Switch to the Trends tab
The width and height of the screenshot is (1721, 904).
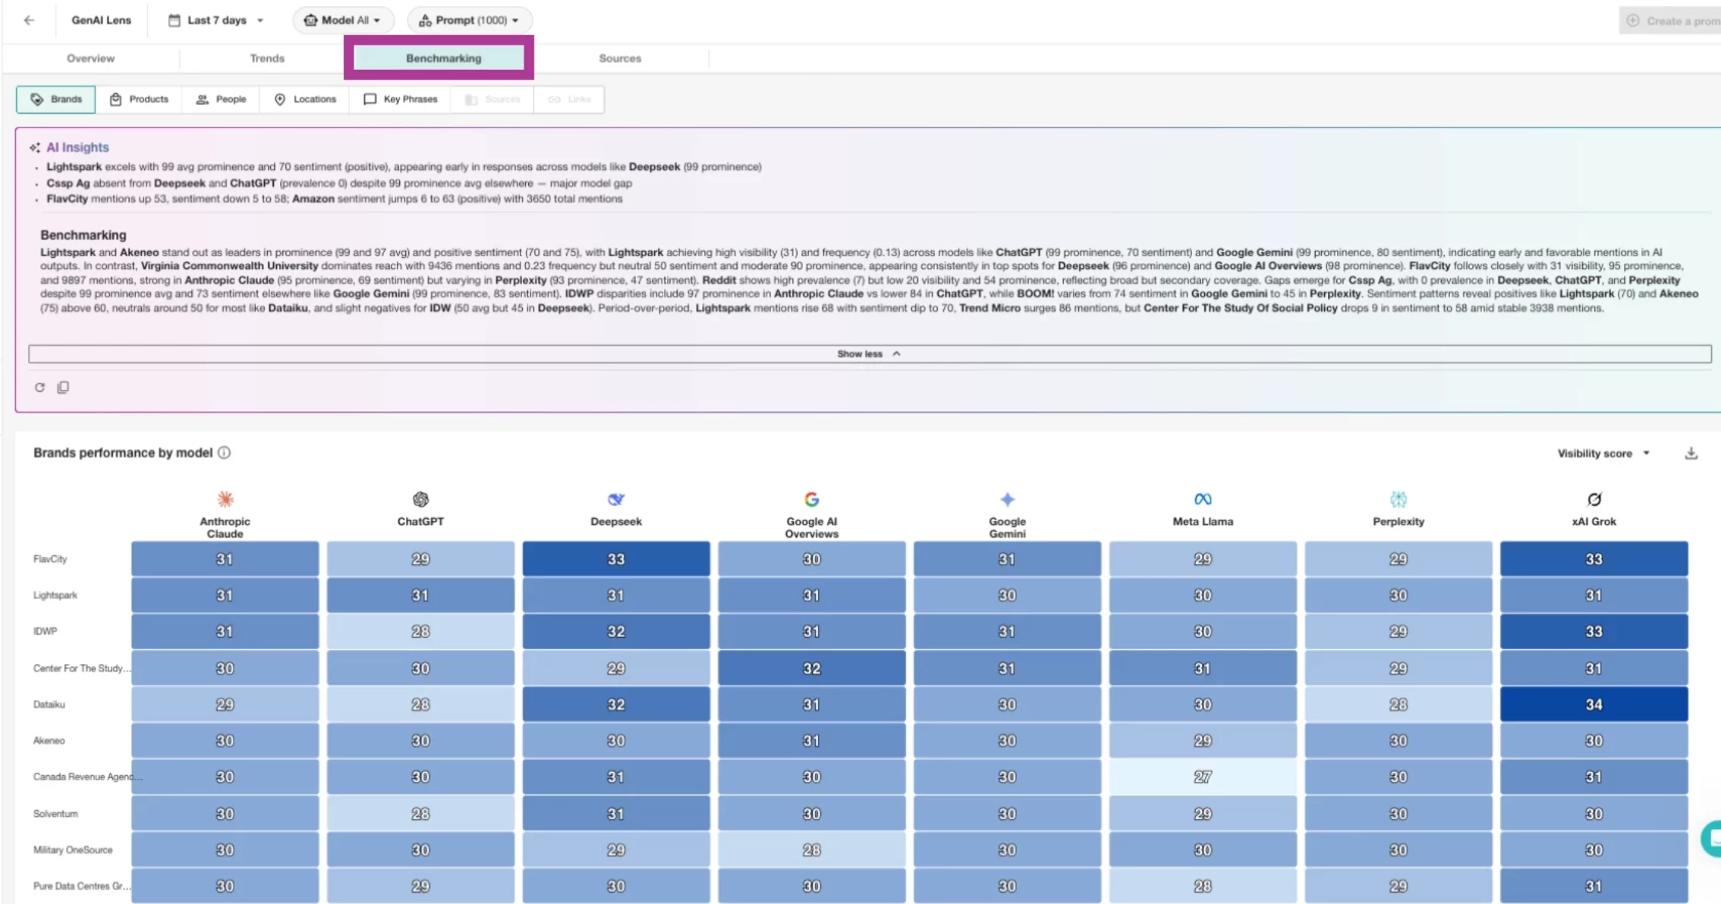pyautogui.click(x=267, y=58)
